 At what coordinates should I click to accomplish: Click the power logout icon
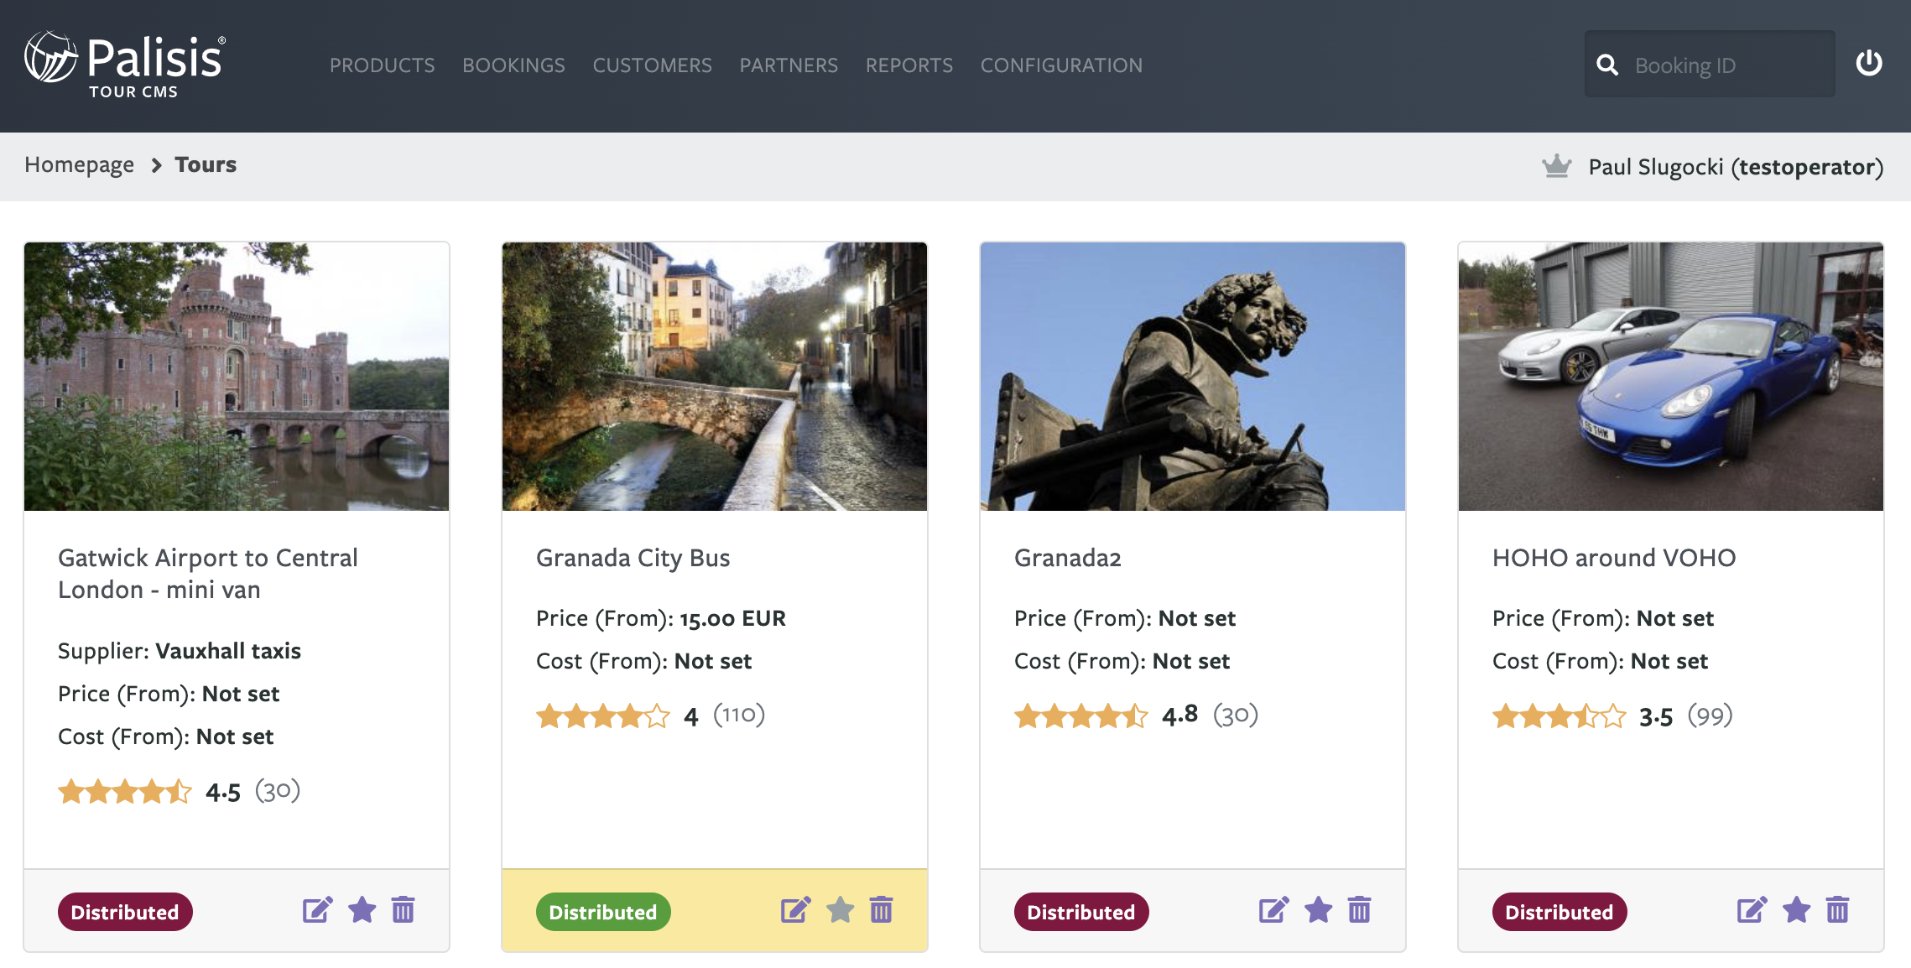click(x=1869, y=64)
